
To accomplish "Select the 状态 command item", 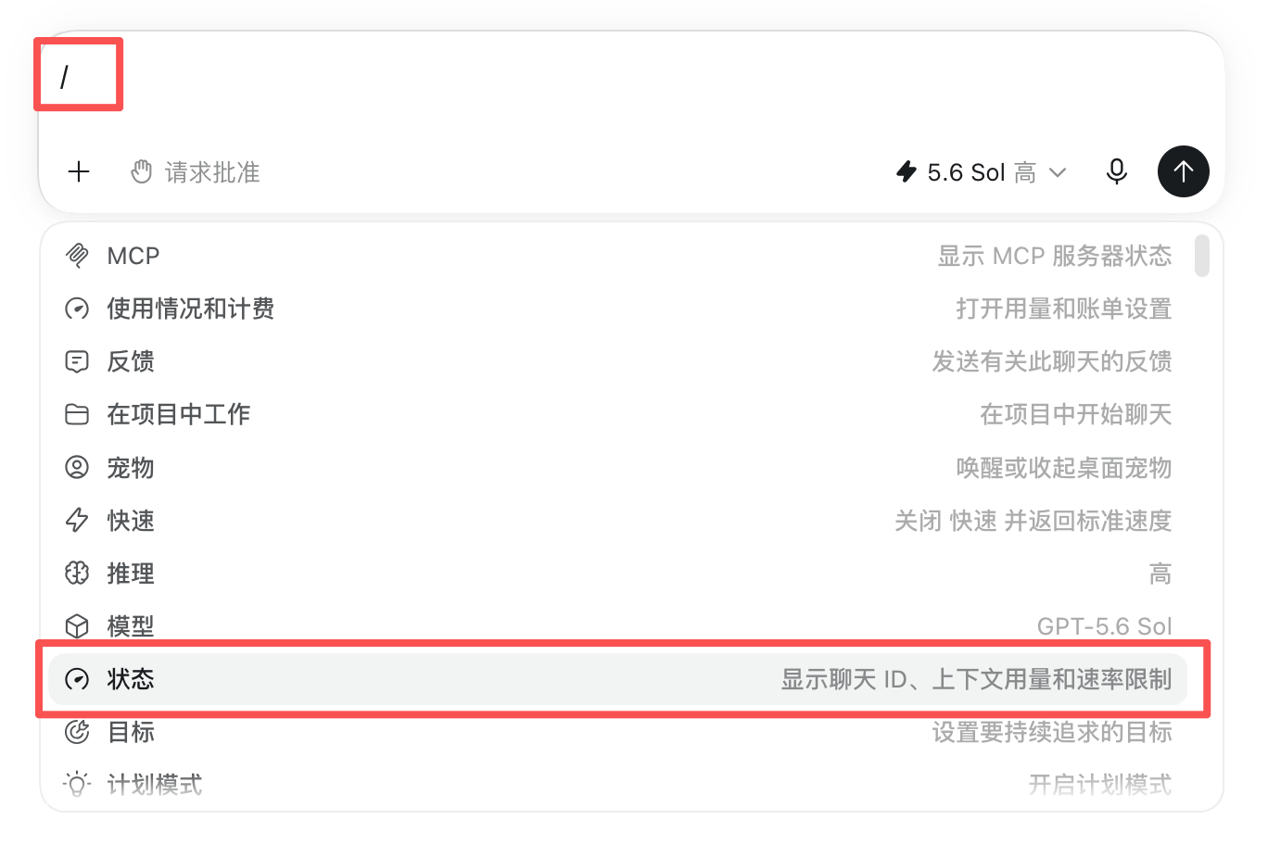I will 618,679.
